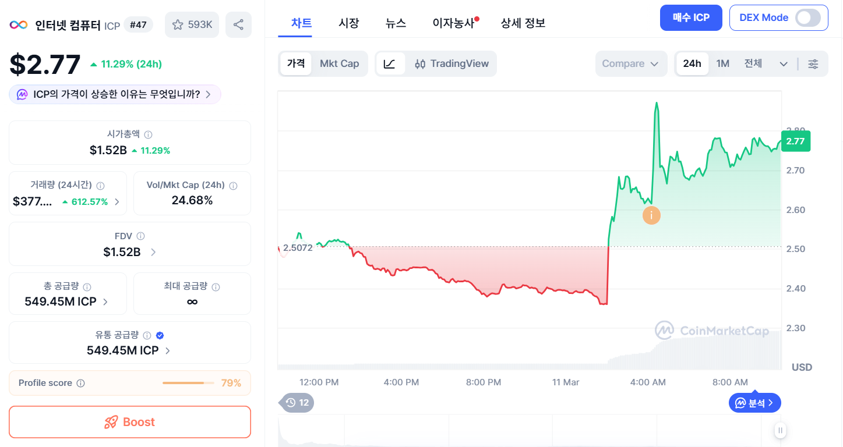843x447 pixels.
Task: Click info icon next to 최대 공급량
Action: point(216,287)
